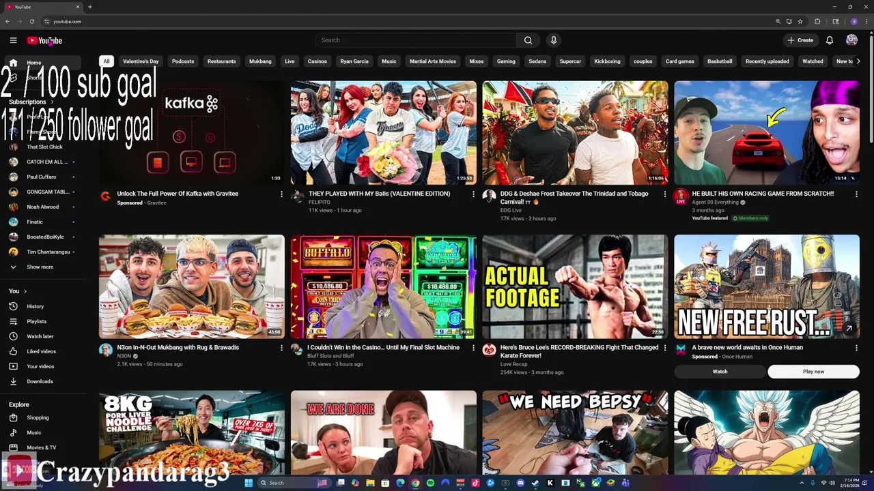Click Watch on Once Human ad
Image resolution: width=874 pixels, height=491 pixels.
(720, 372)
